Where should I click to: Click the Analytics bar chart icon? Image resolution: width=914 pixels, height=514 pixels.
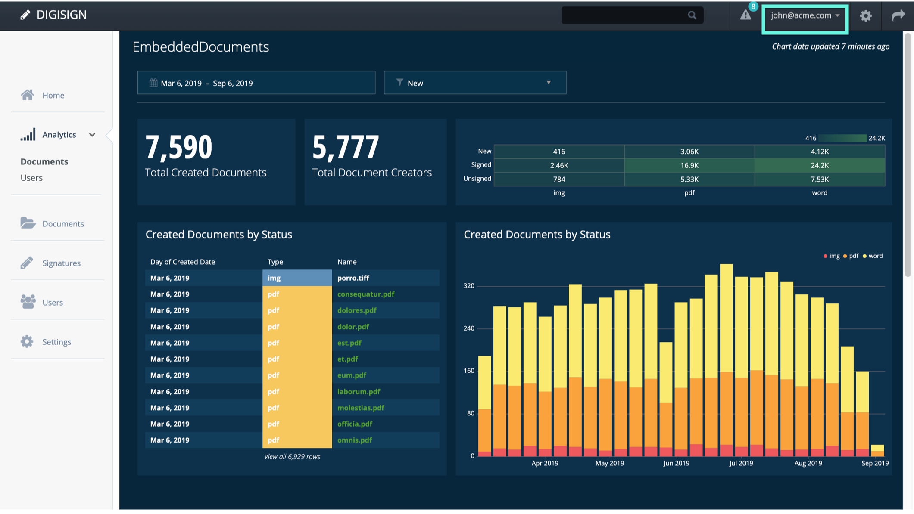28,134
